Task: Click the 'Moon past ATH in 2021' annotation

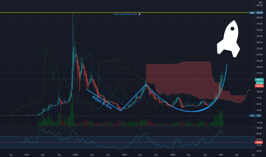Action: [x=126, y=14]
